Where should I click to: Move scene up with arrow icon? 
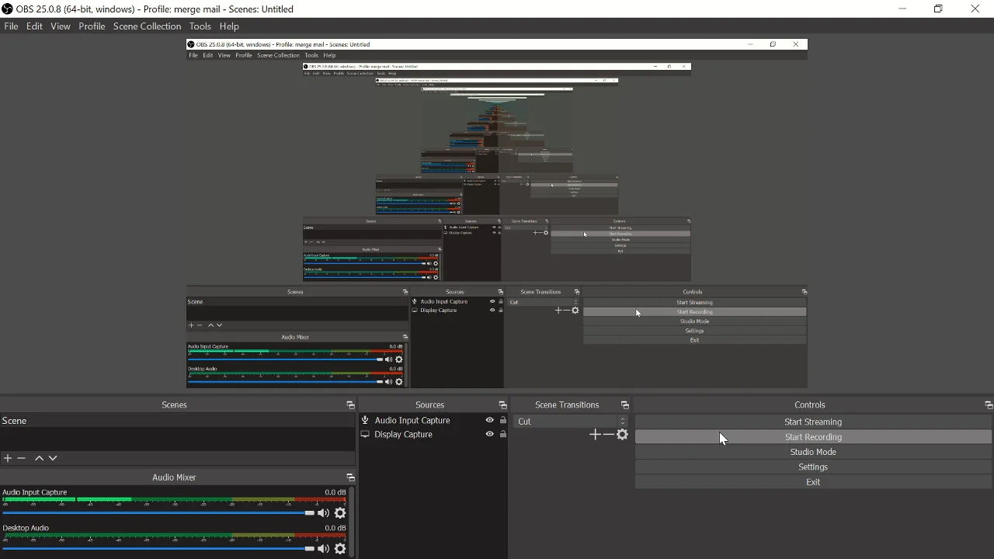pyautogui.click(x=39, y=458)
